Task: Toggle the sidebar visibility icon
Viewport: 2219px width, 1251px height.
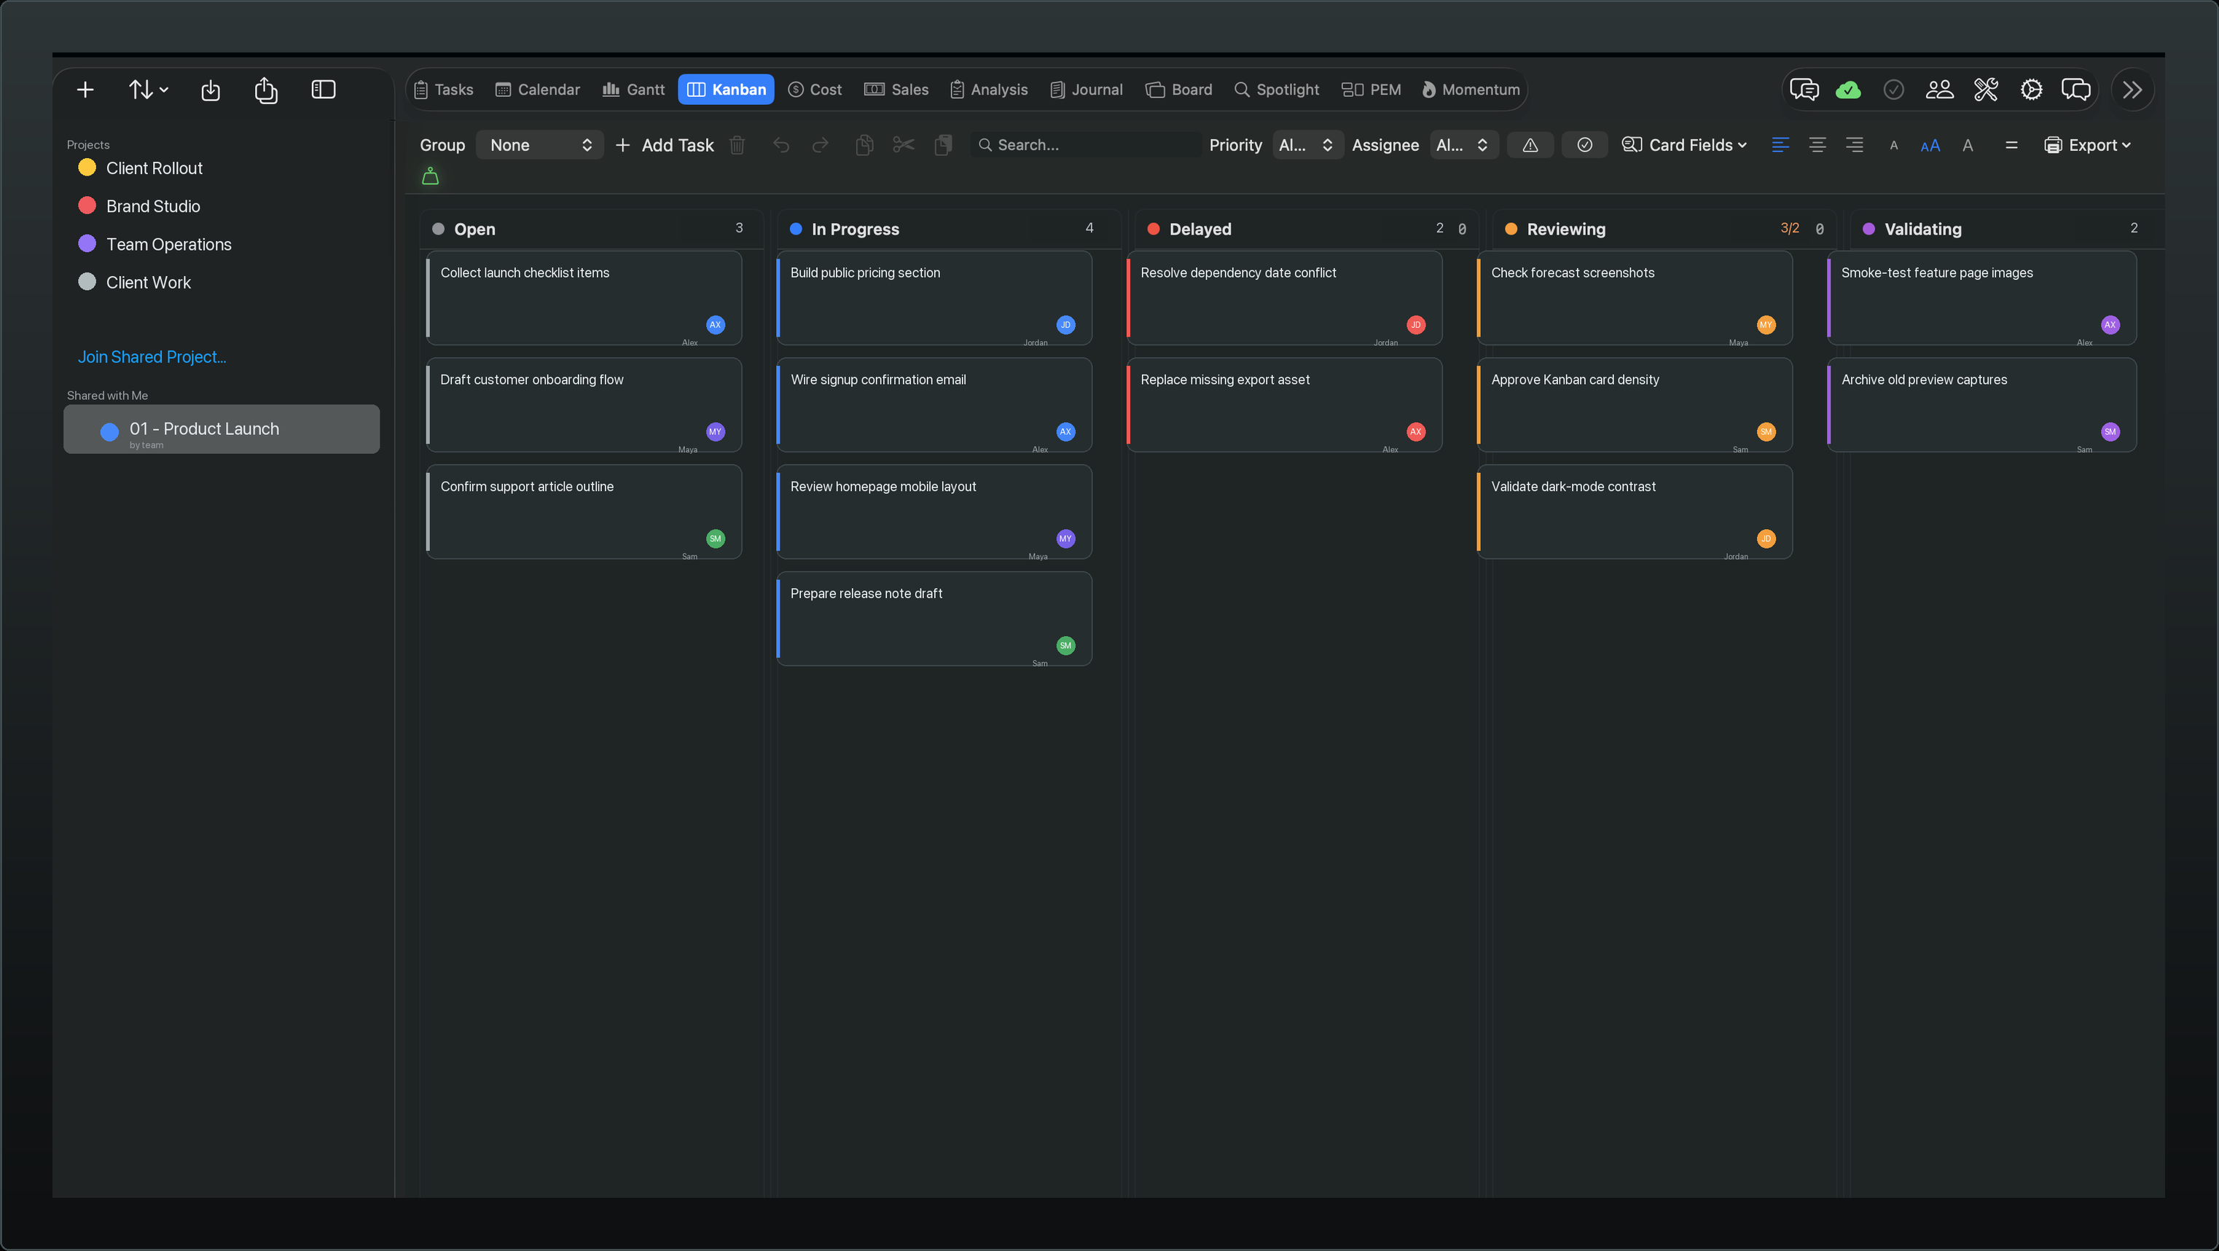Action: [x=323, y=90]
